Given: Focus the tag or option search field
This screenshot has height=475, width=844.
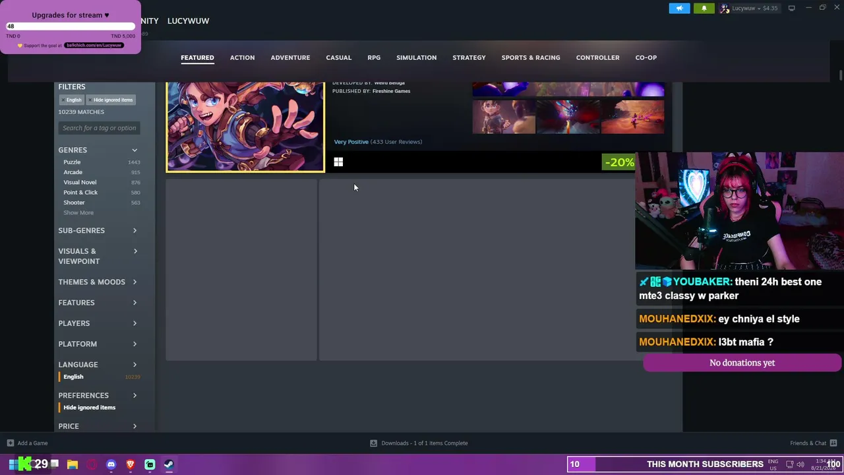Looking at the screenshot, I should (x=99, y=128).
